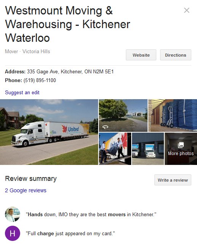
Task: Get Directions to the mover
Action: coord(176,55)
